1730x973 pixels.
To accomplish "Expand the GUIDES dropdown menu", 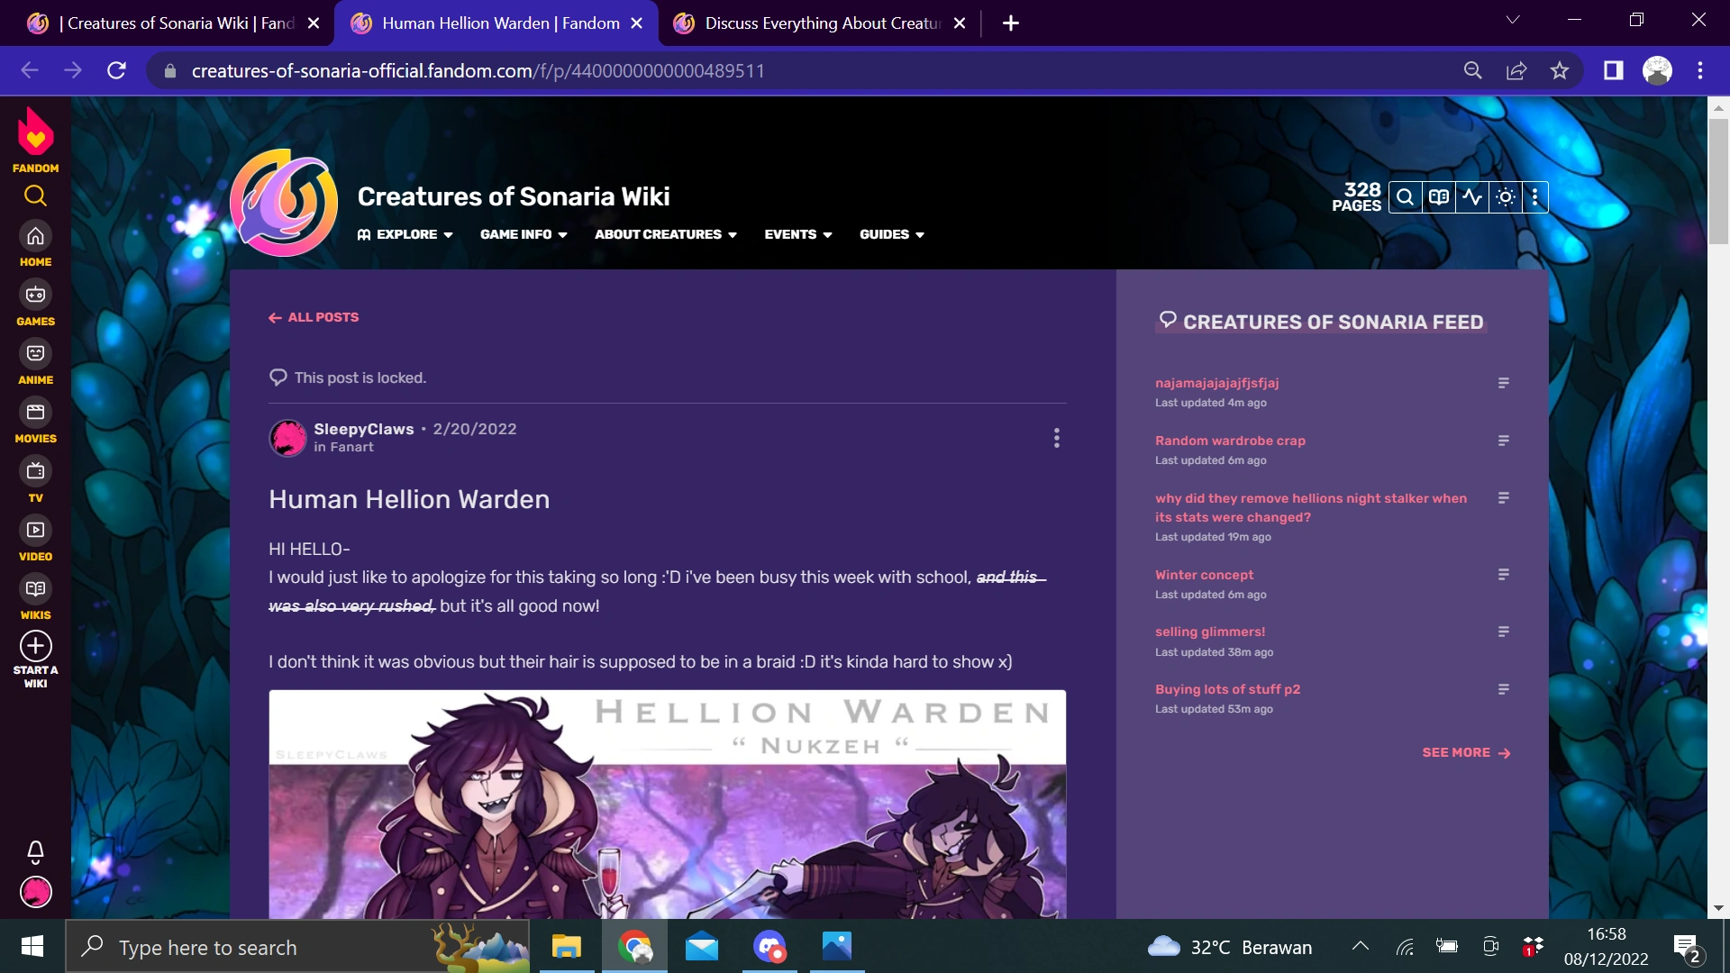I will click(890, 234).
